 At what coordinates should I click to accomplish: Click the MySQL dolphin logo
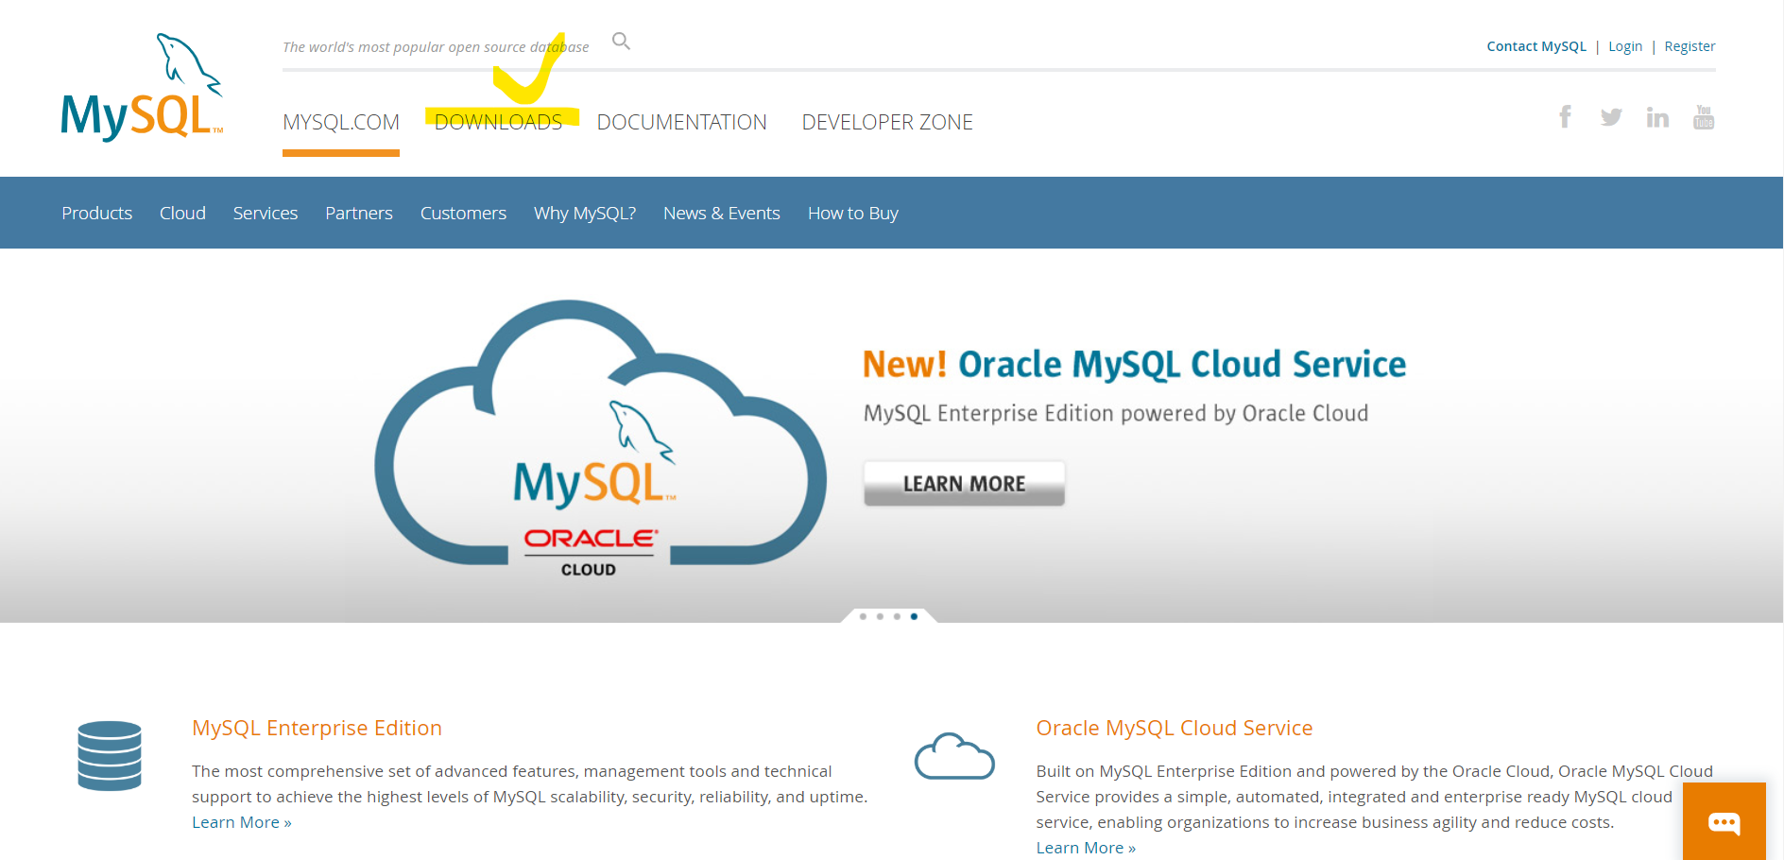point(142,88)
